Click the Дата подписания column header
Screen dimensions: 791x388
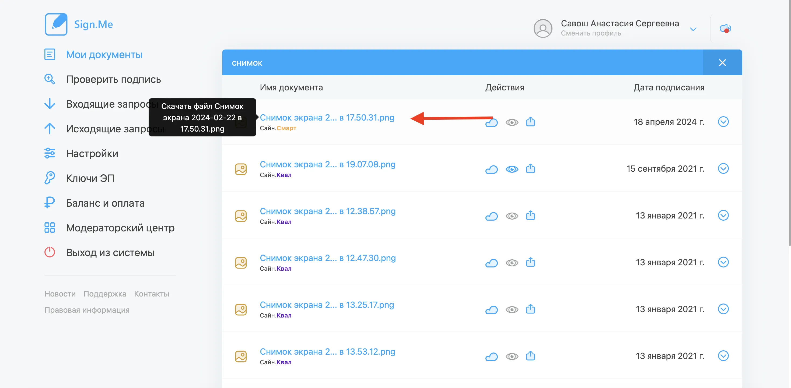(x=669, y=87)
